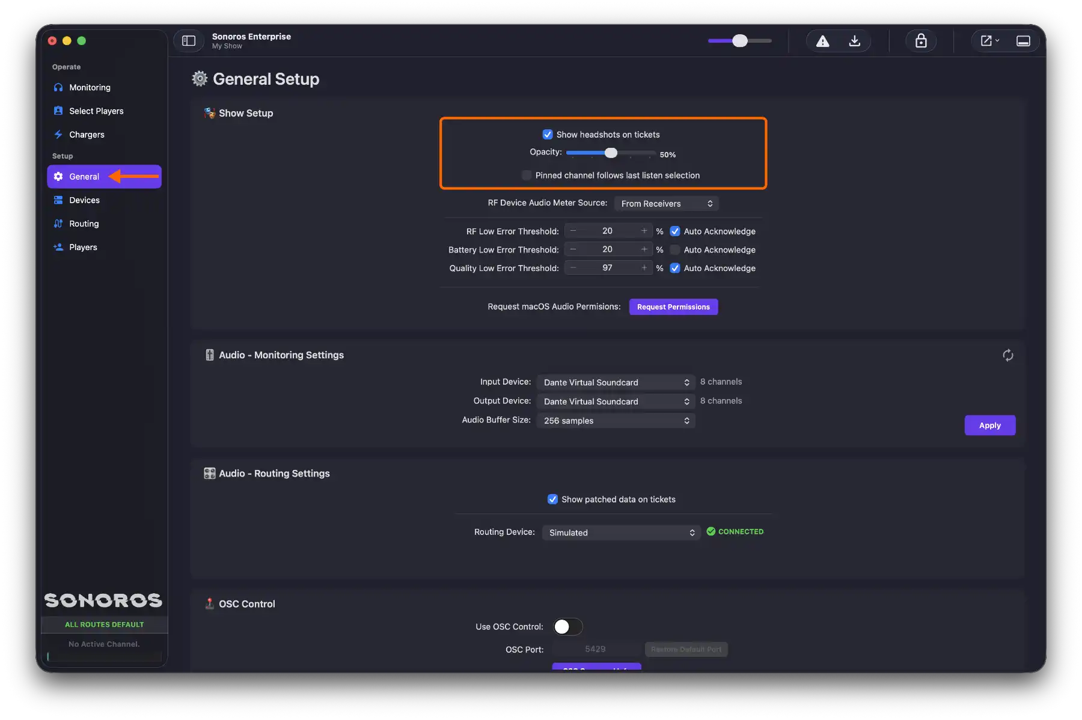
Task: Click the Show Setup section icon
Action: tap(209, 113)
